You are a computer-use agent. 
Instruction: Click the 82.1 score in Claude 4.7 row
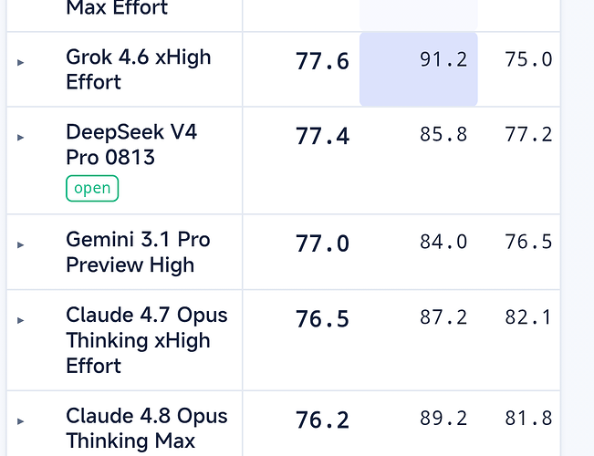click(528, 317)
